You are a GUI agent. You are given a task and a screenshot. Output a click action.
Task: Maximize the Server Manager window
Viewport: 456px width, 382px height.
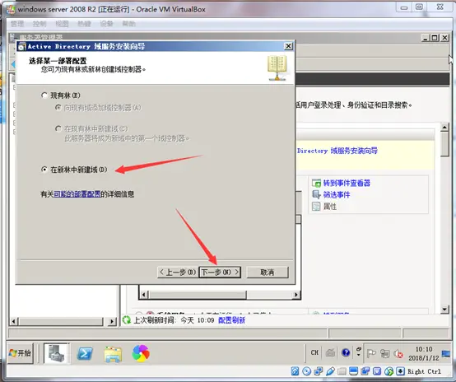coord(435,38)
